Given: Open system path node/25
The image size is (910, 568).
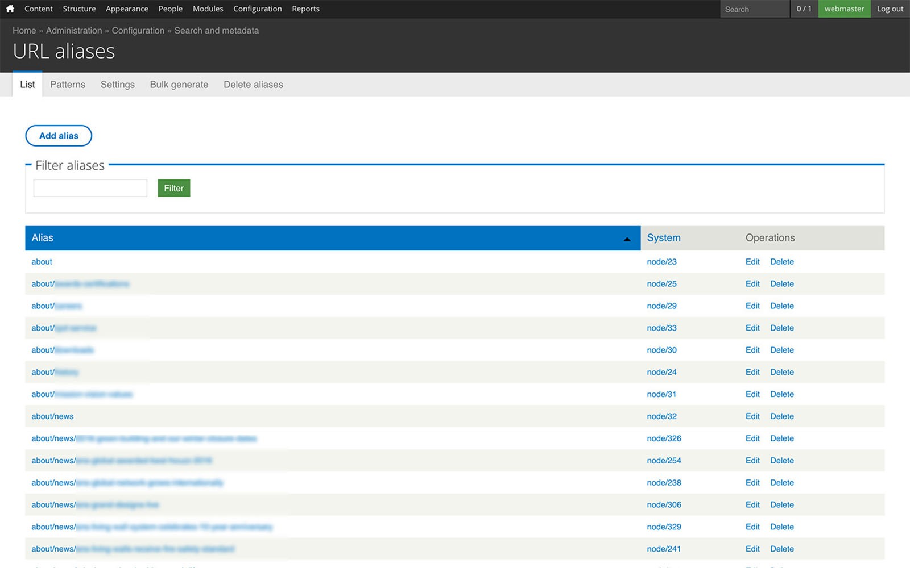Looking at the screenshot, I should [x=661, y=284].
